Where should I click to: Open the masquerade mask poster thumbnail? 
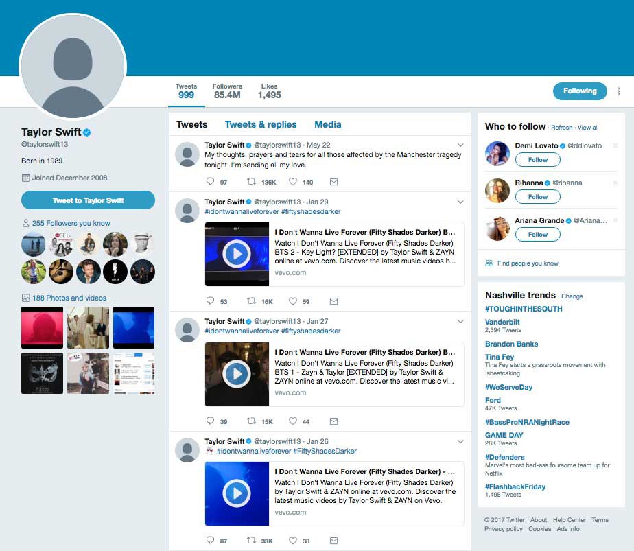42,373
